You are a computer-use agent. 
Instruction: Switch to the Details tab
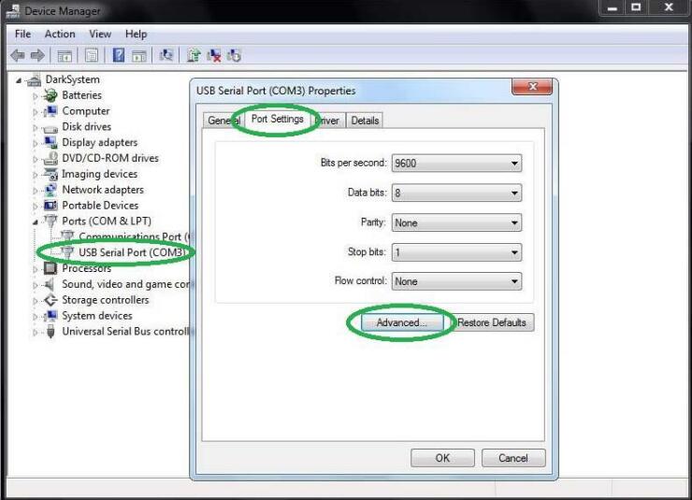[365, 121]
